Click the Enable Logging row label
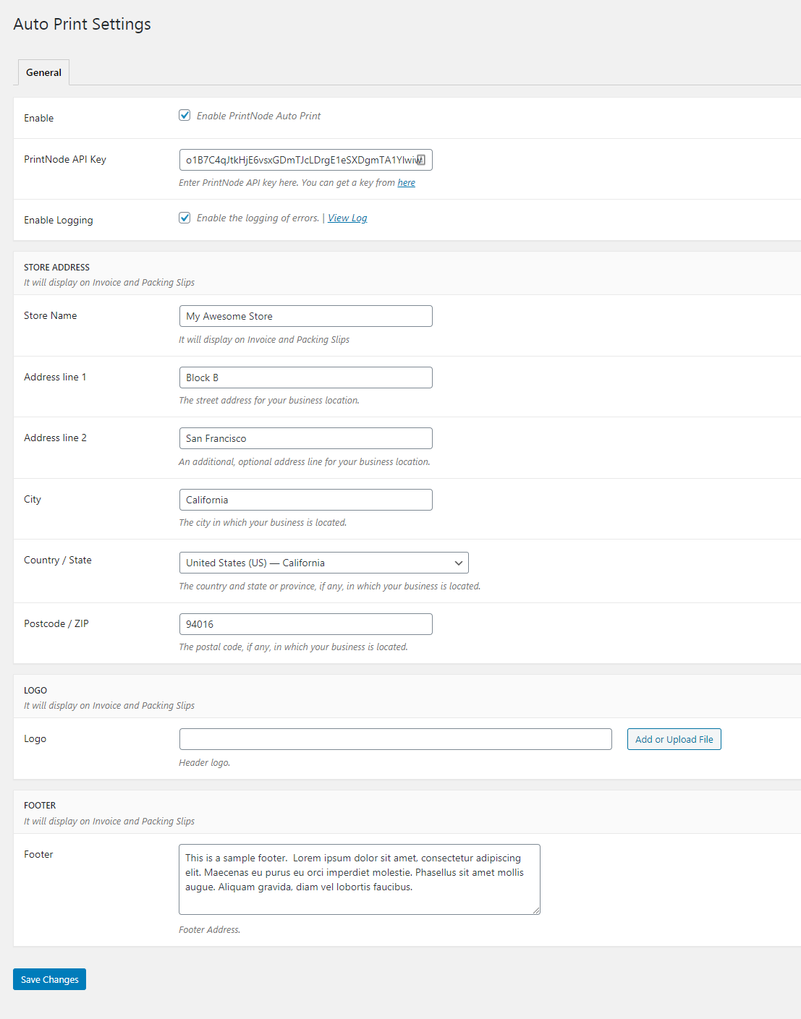The height and width of the screenshot is (1019, 801). point(59,220)
